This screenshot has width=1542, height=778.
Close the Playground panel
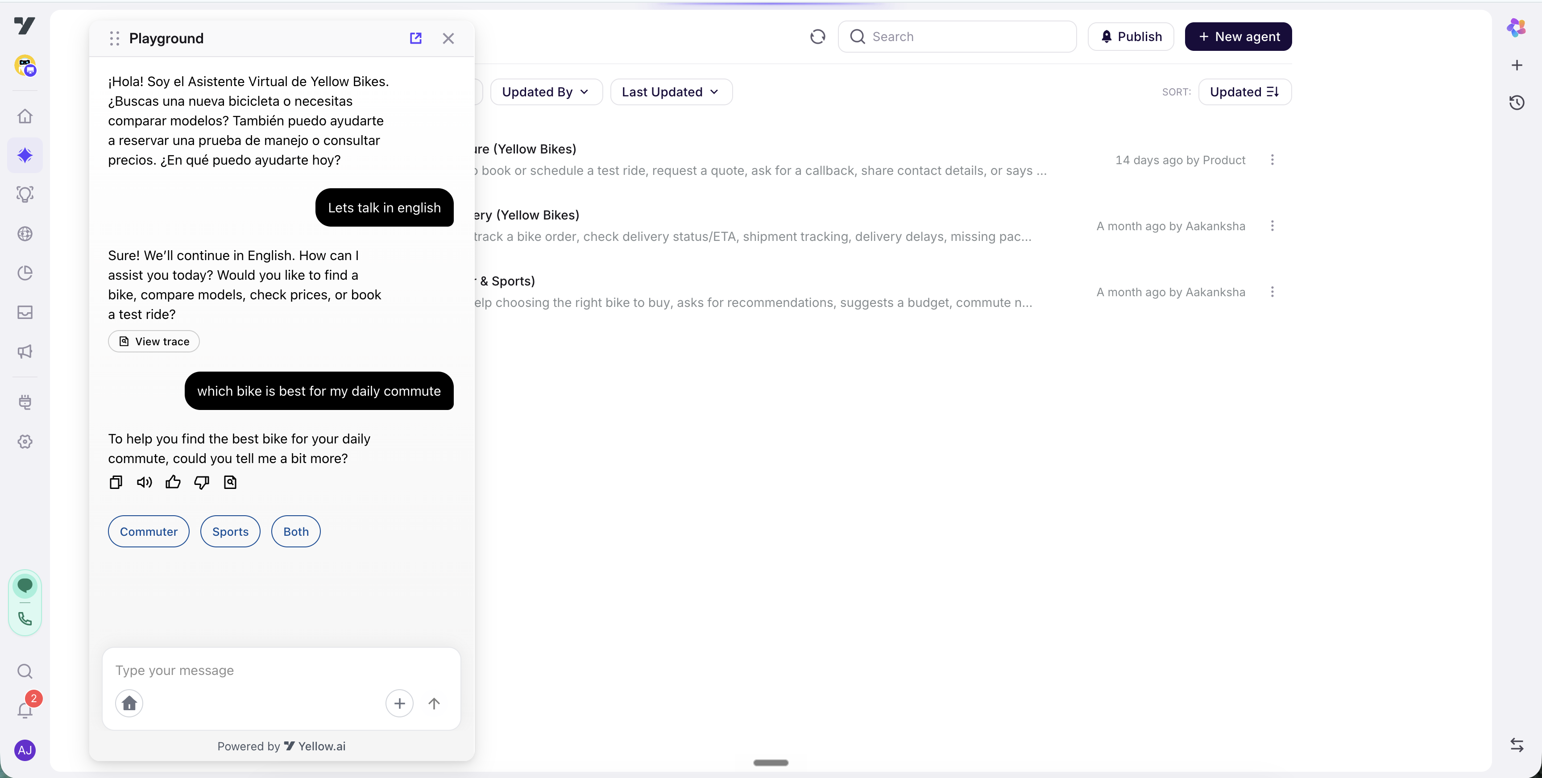448,38
